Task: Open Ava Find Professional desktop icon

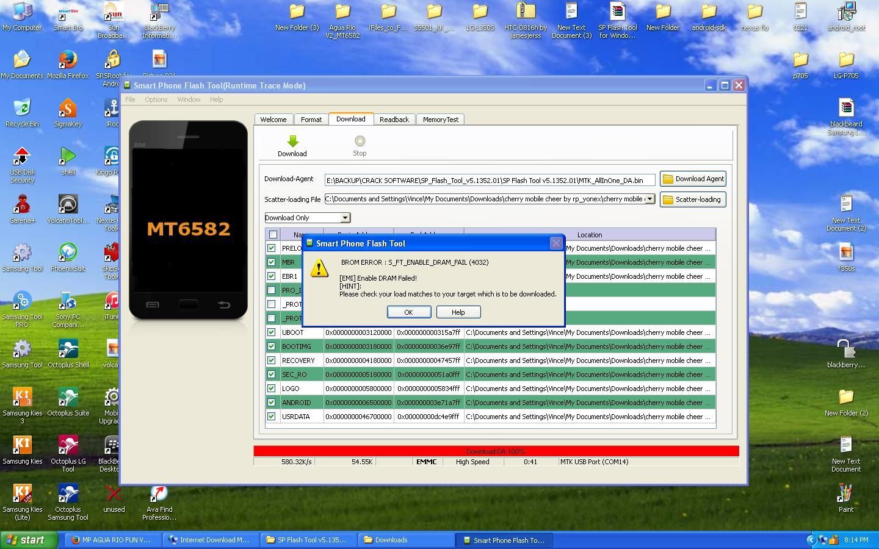Action: click(159, 502)
